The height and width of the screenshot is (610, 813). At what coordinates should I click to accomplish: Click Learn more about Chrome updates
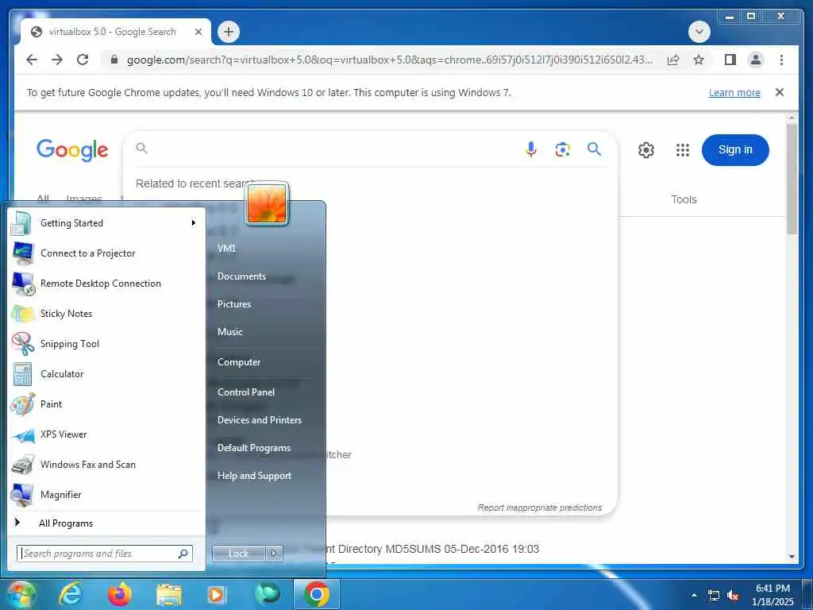pos(734,93)
